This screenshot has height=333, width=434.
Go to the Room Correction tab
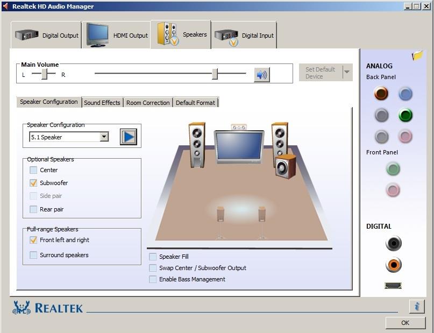[148, 103]
